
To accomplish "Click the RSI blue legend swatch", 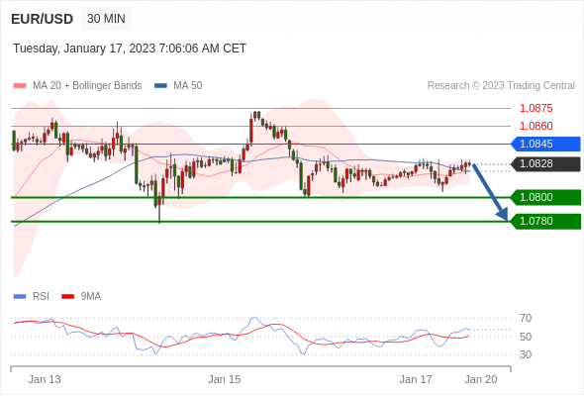I will [20, 297].
